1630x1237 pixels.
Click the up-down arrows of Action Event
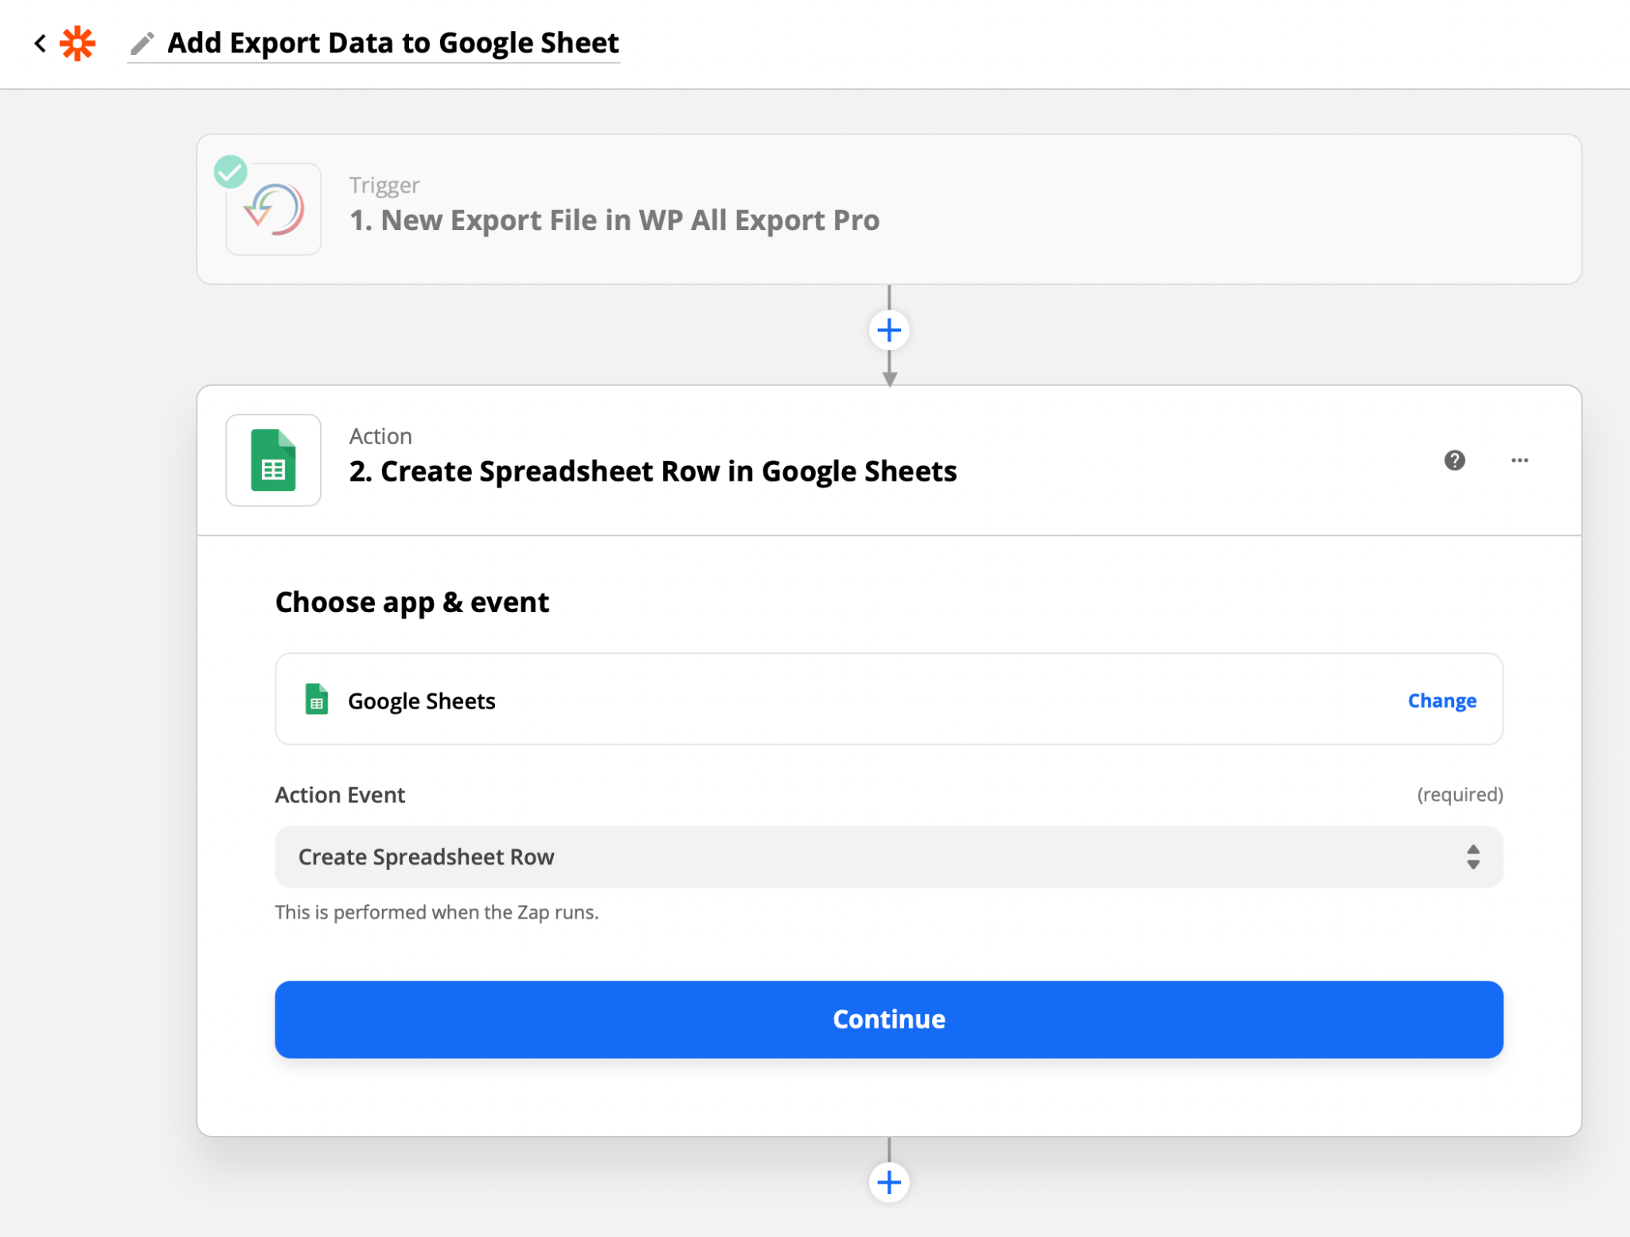1473,857
